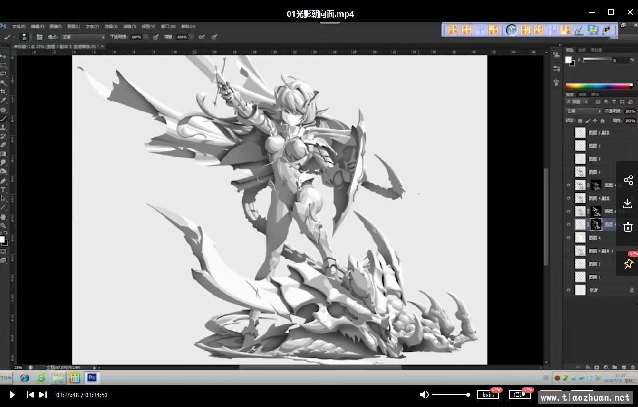638x407 pixels.
Task: Click the 倍速 playback speed button
Action: coord(519,395)
